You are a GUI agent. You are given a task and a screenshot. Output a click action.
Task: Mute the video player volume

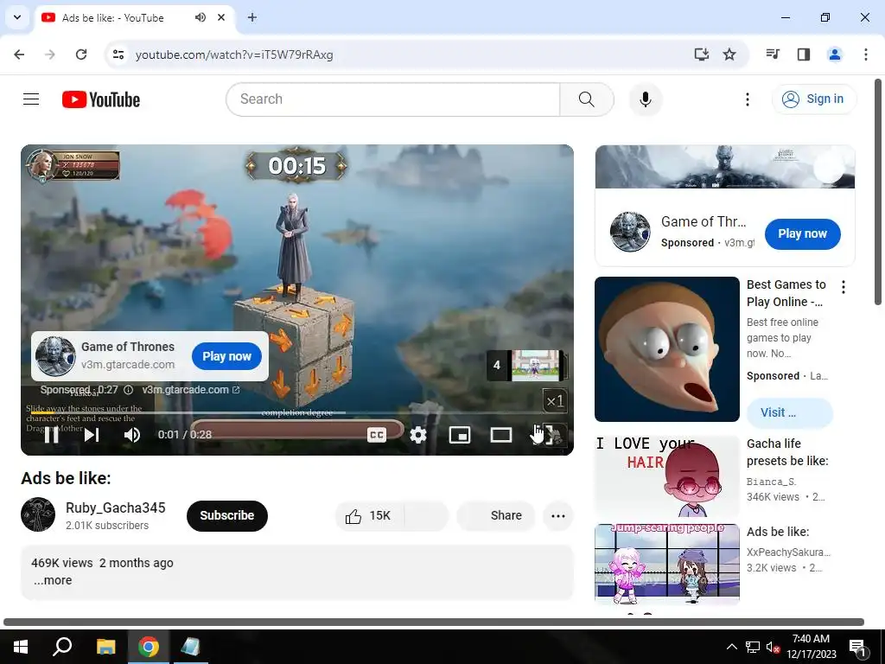point(132,435)
